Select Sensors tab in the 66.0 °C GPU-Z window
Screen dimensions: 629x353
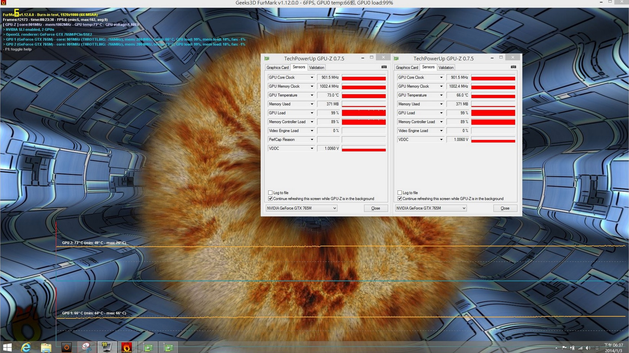click(428, 67)
